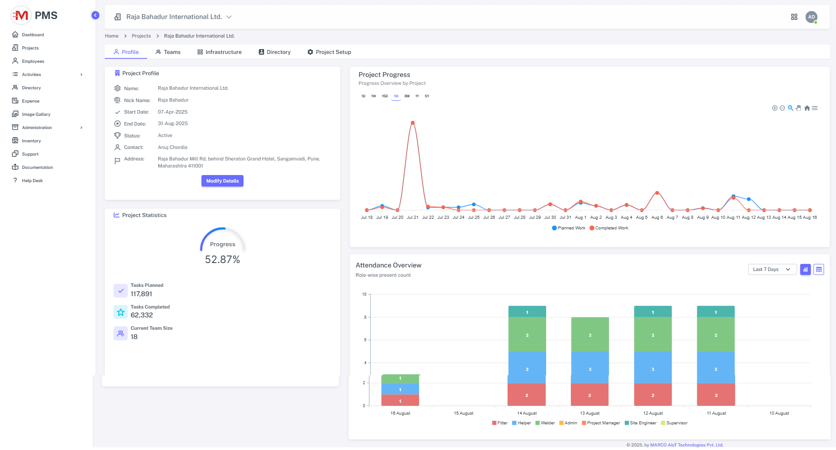Click the chart zoom-out minus icon
Screen dimensions: 836x450
782,108
